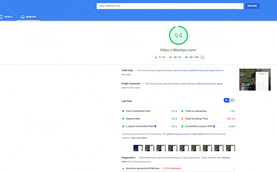Screen dimensions: 277x172
Task: Open Field Data insufficient speed data link
Action: coord(197,71)
